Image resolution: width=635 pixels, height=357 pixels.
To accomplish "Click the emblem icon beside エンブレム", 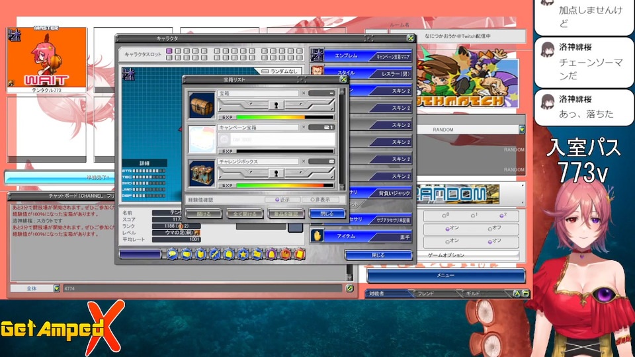I will [317, 55].
